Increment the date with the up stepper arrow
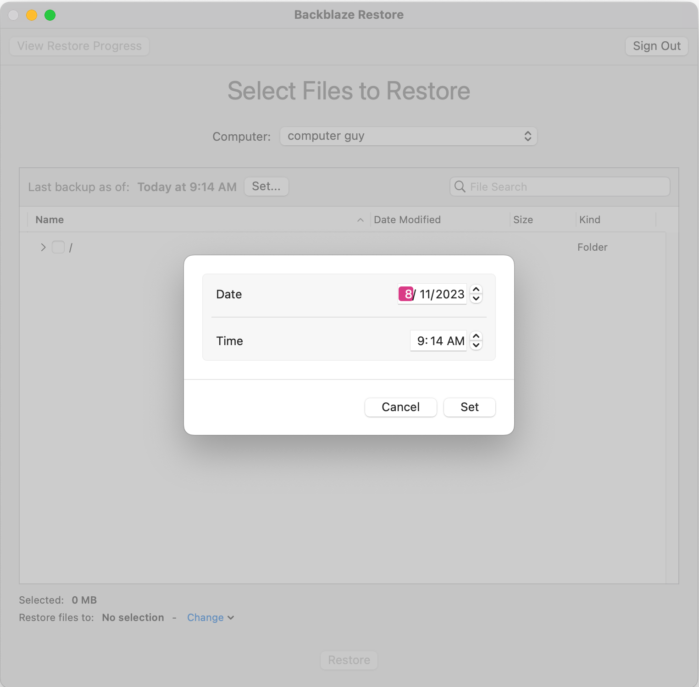The width and height of the screenshot is (699, 687). (476, 289)
